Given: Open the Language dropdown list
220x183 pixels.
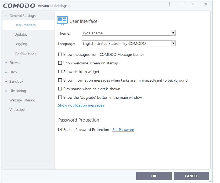Looking at the screenshot, I should 173,43.
